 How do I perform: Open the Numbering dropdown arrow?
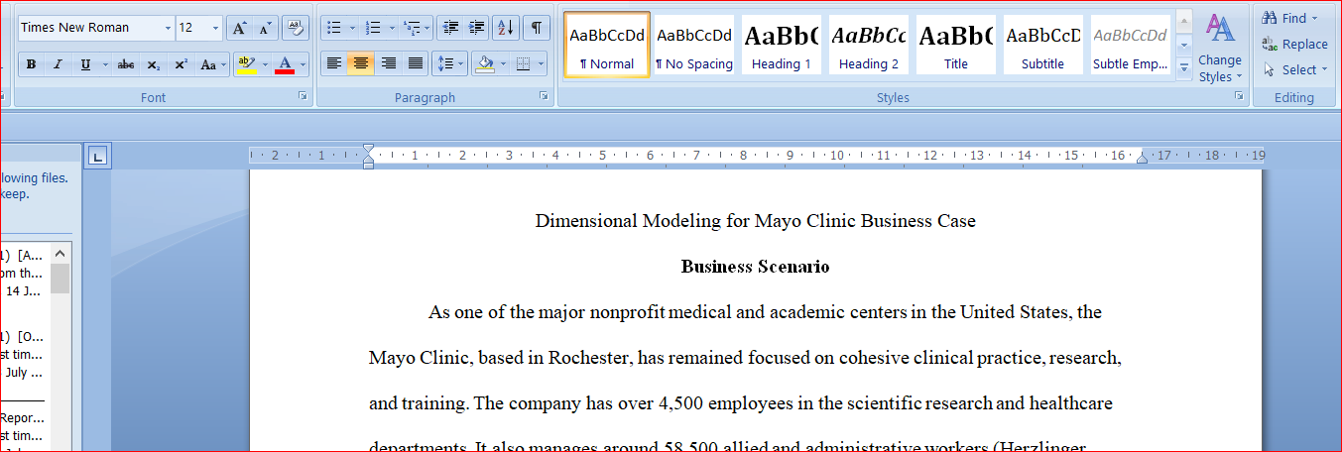[x=392, y=28]
